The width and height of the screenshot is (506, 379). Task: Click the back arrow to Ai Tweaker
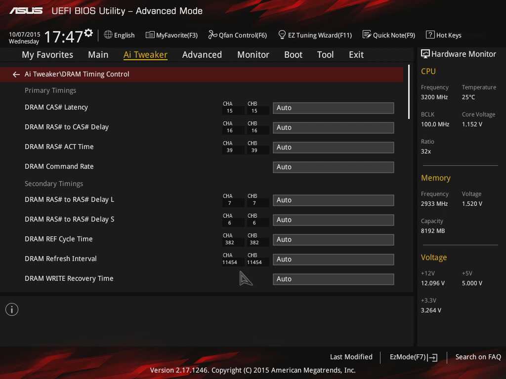click(16, 74)
